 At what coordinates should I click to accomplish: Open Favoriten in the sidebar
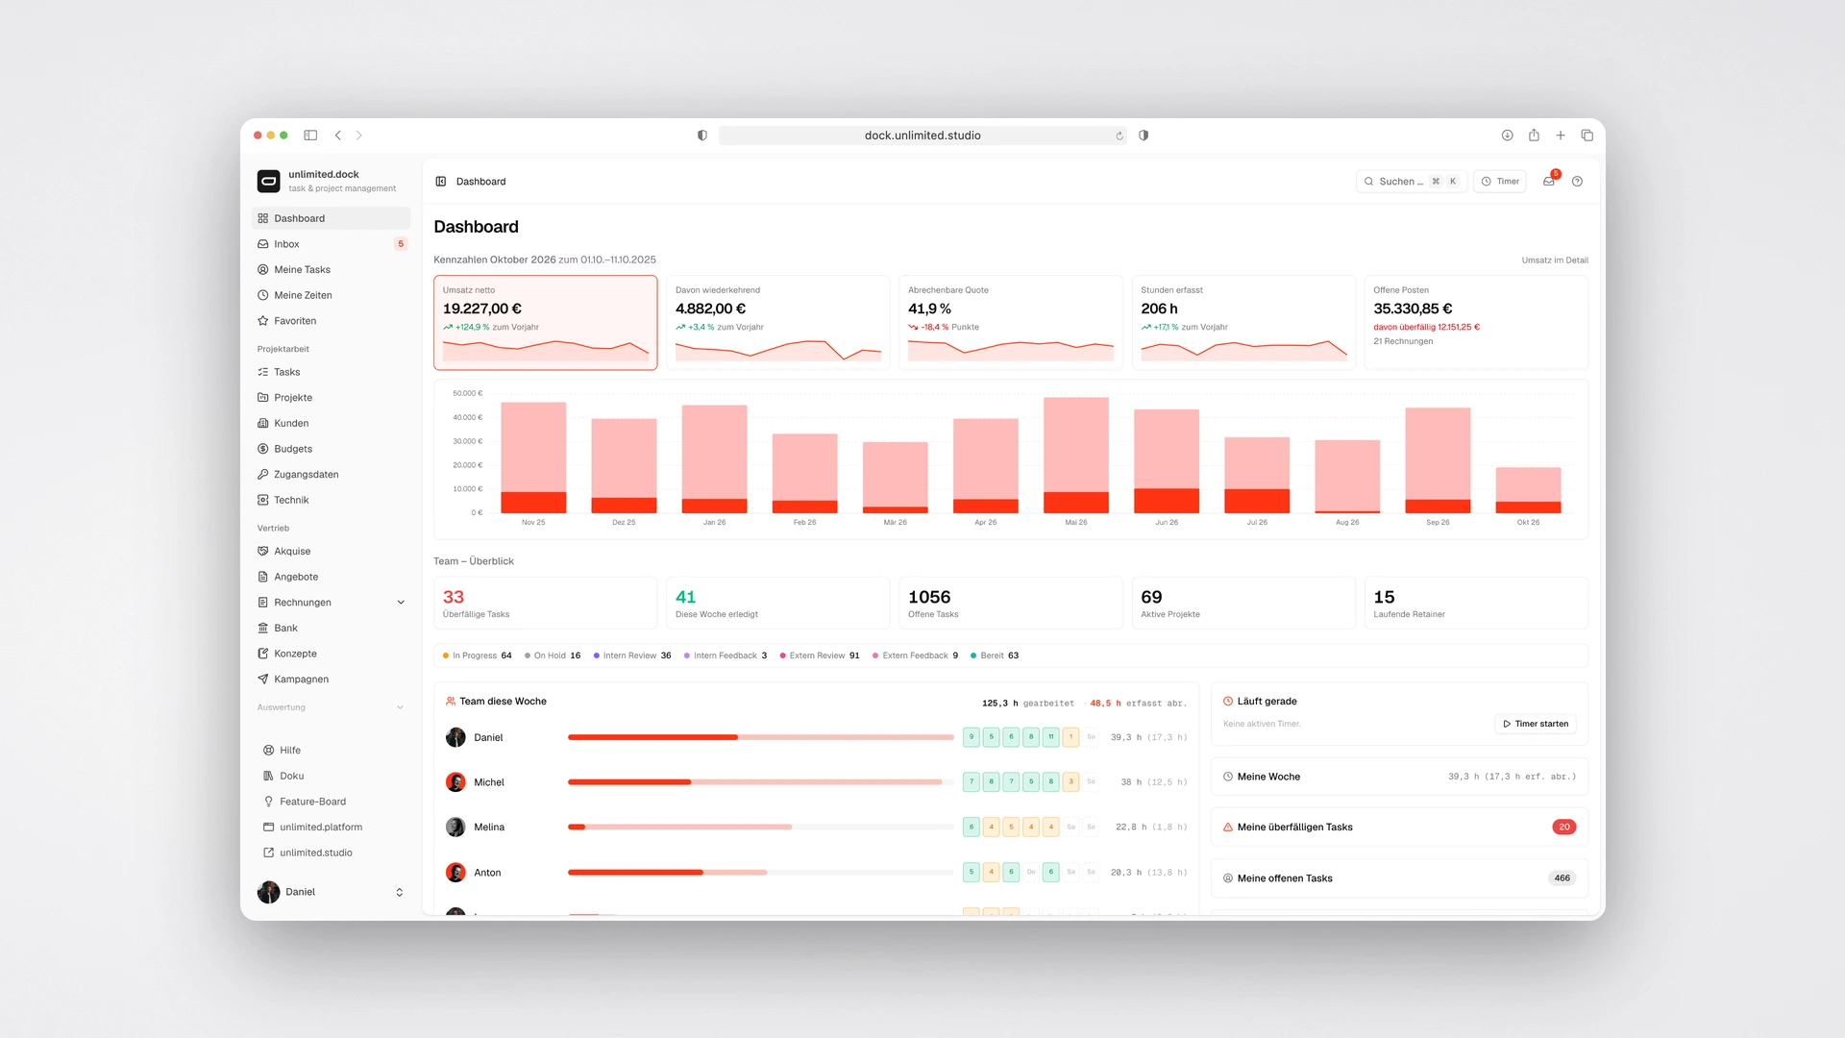tap(331, 321)
